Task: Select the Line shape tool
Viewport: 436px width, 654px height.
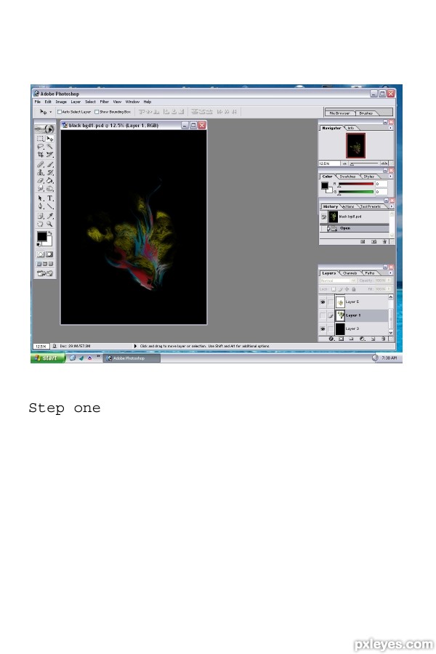Action: point(49,206)
